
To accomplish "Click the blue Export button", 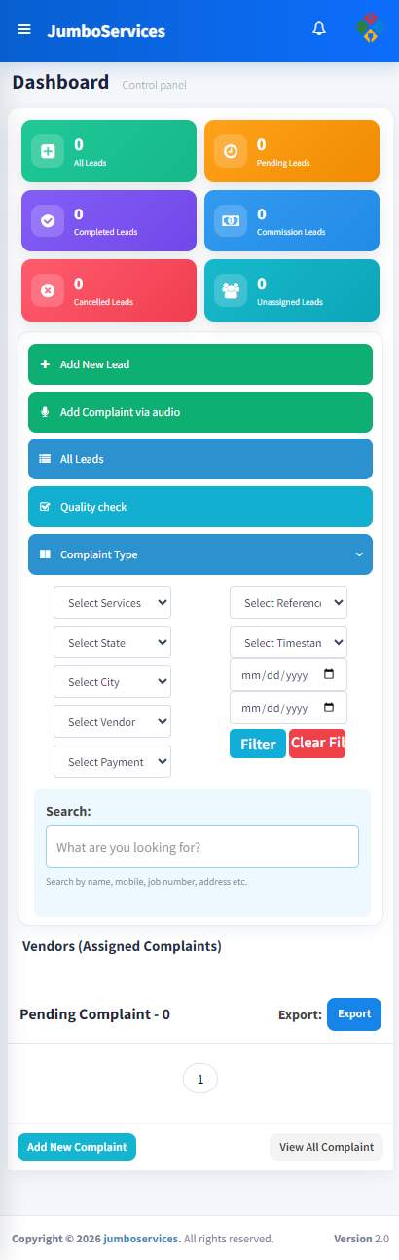I will (x=354, y=1014).
